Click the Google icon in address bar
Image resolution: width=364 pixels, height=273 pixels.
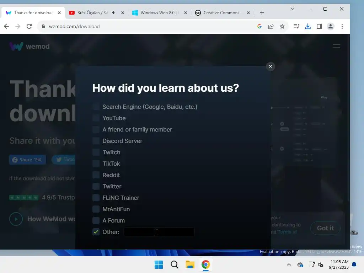(x=259, y=26)
